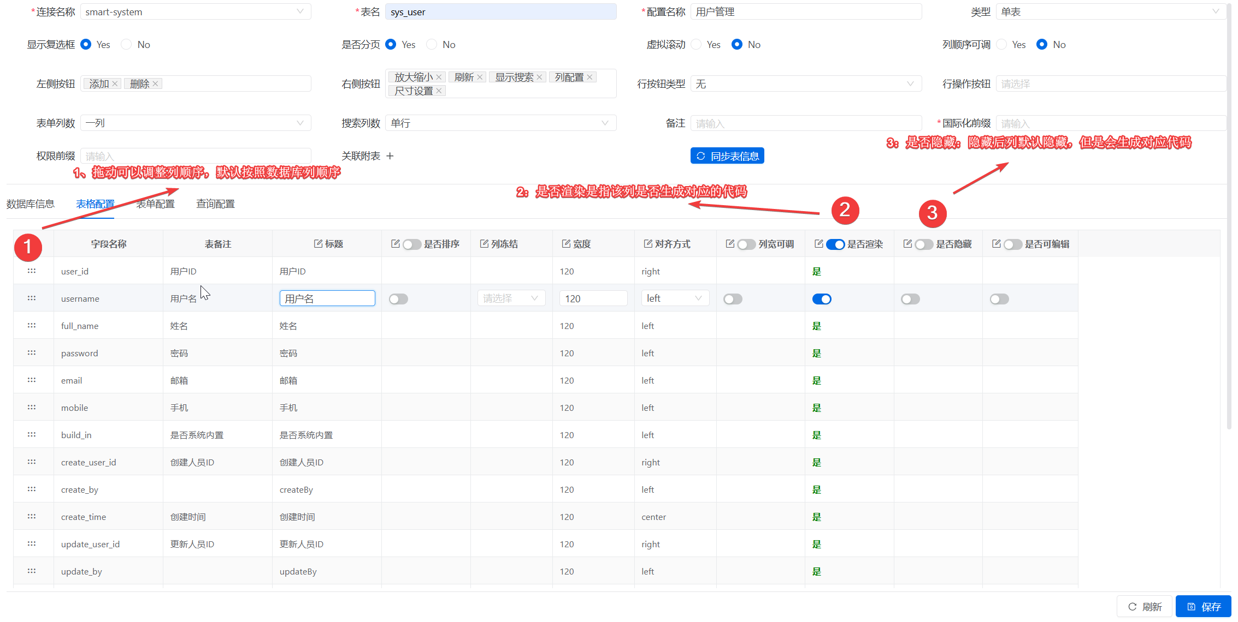
Task: Click the plus icon next to 关联附表
Action: tap(390, 156)
